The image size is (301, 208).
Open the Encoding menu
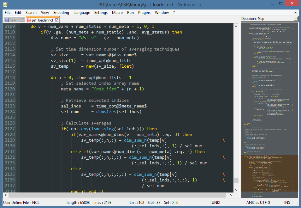(x=61, y=13)
